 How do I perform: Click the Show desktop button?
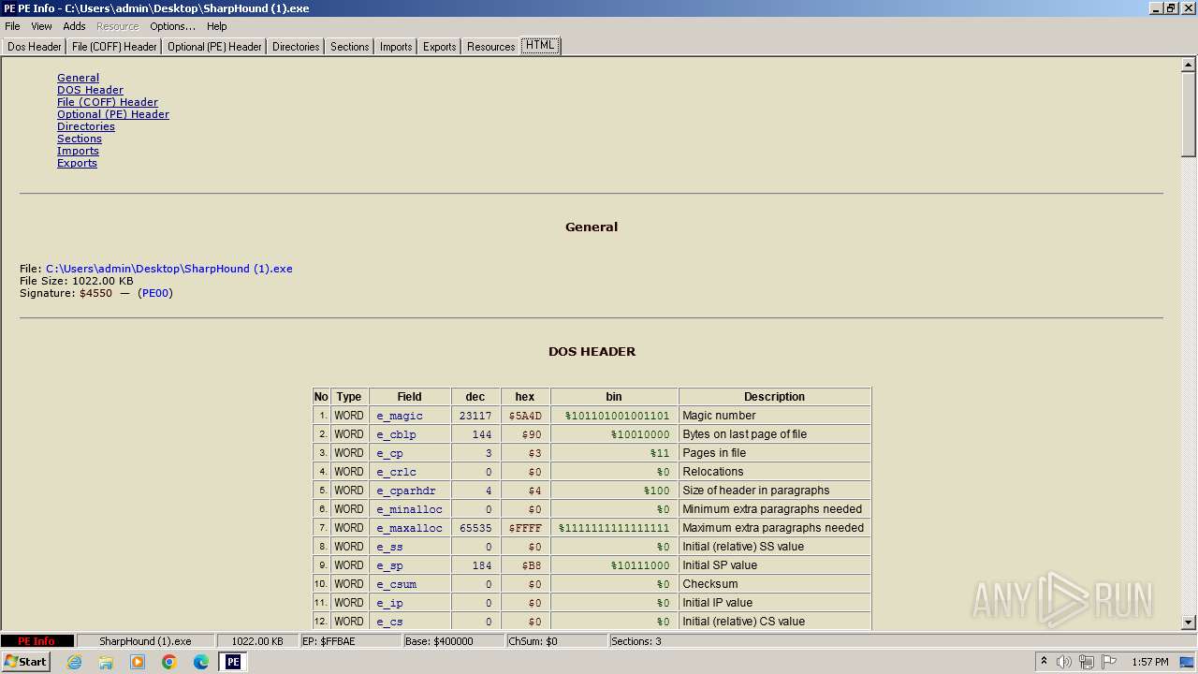pyautogui.click(x=1188, y=662)
